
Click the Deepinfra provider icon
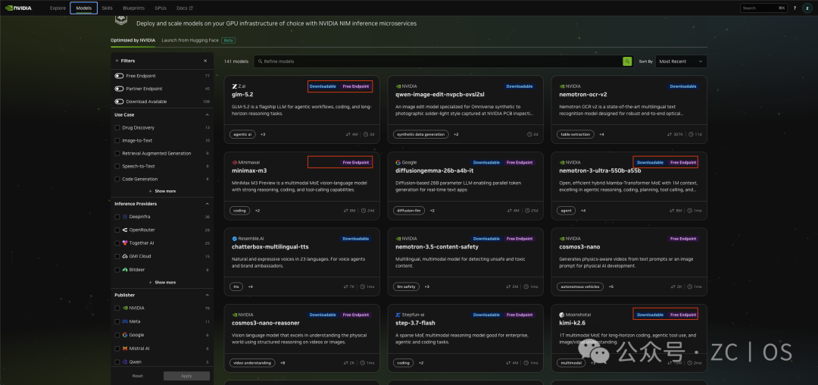tap(125, 217)
